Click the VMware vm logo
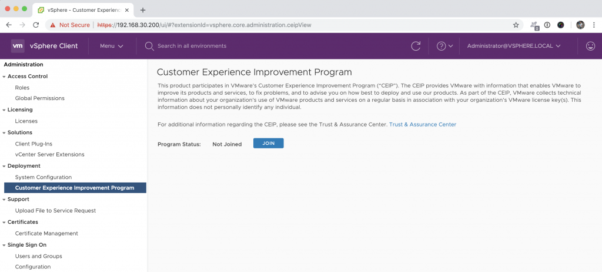 (x=18, y=46)
